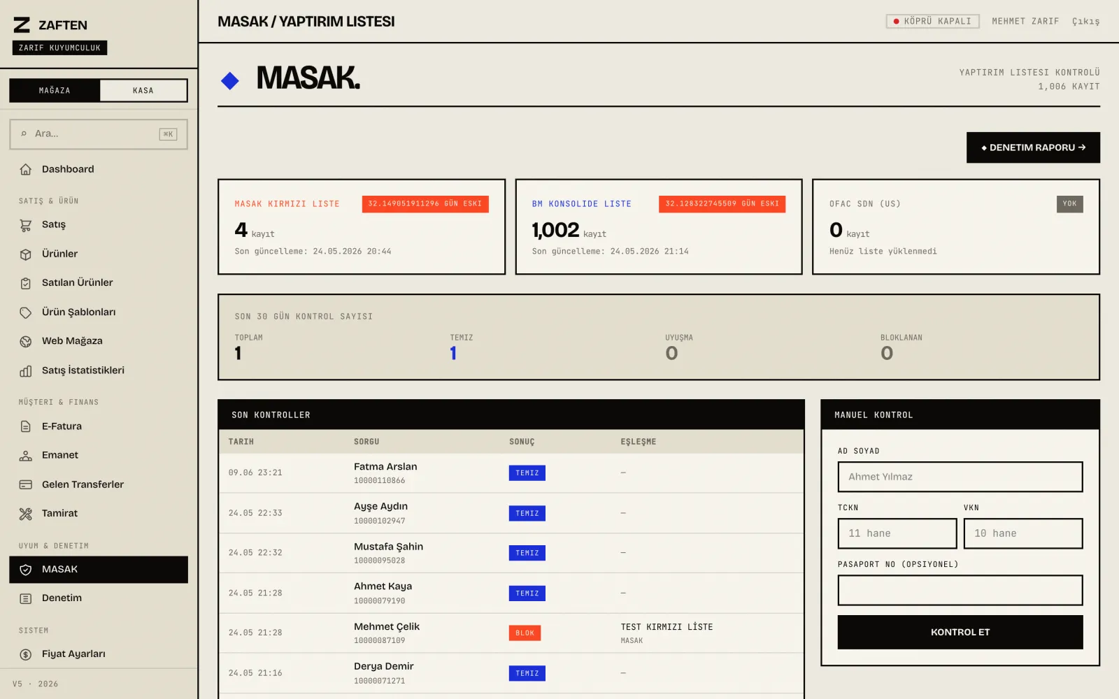
Task: Click the blue Temiz count value
Action: click(x=453, y=354)
